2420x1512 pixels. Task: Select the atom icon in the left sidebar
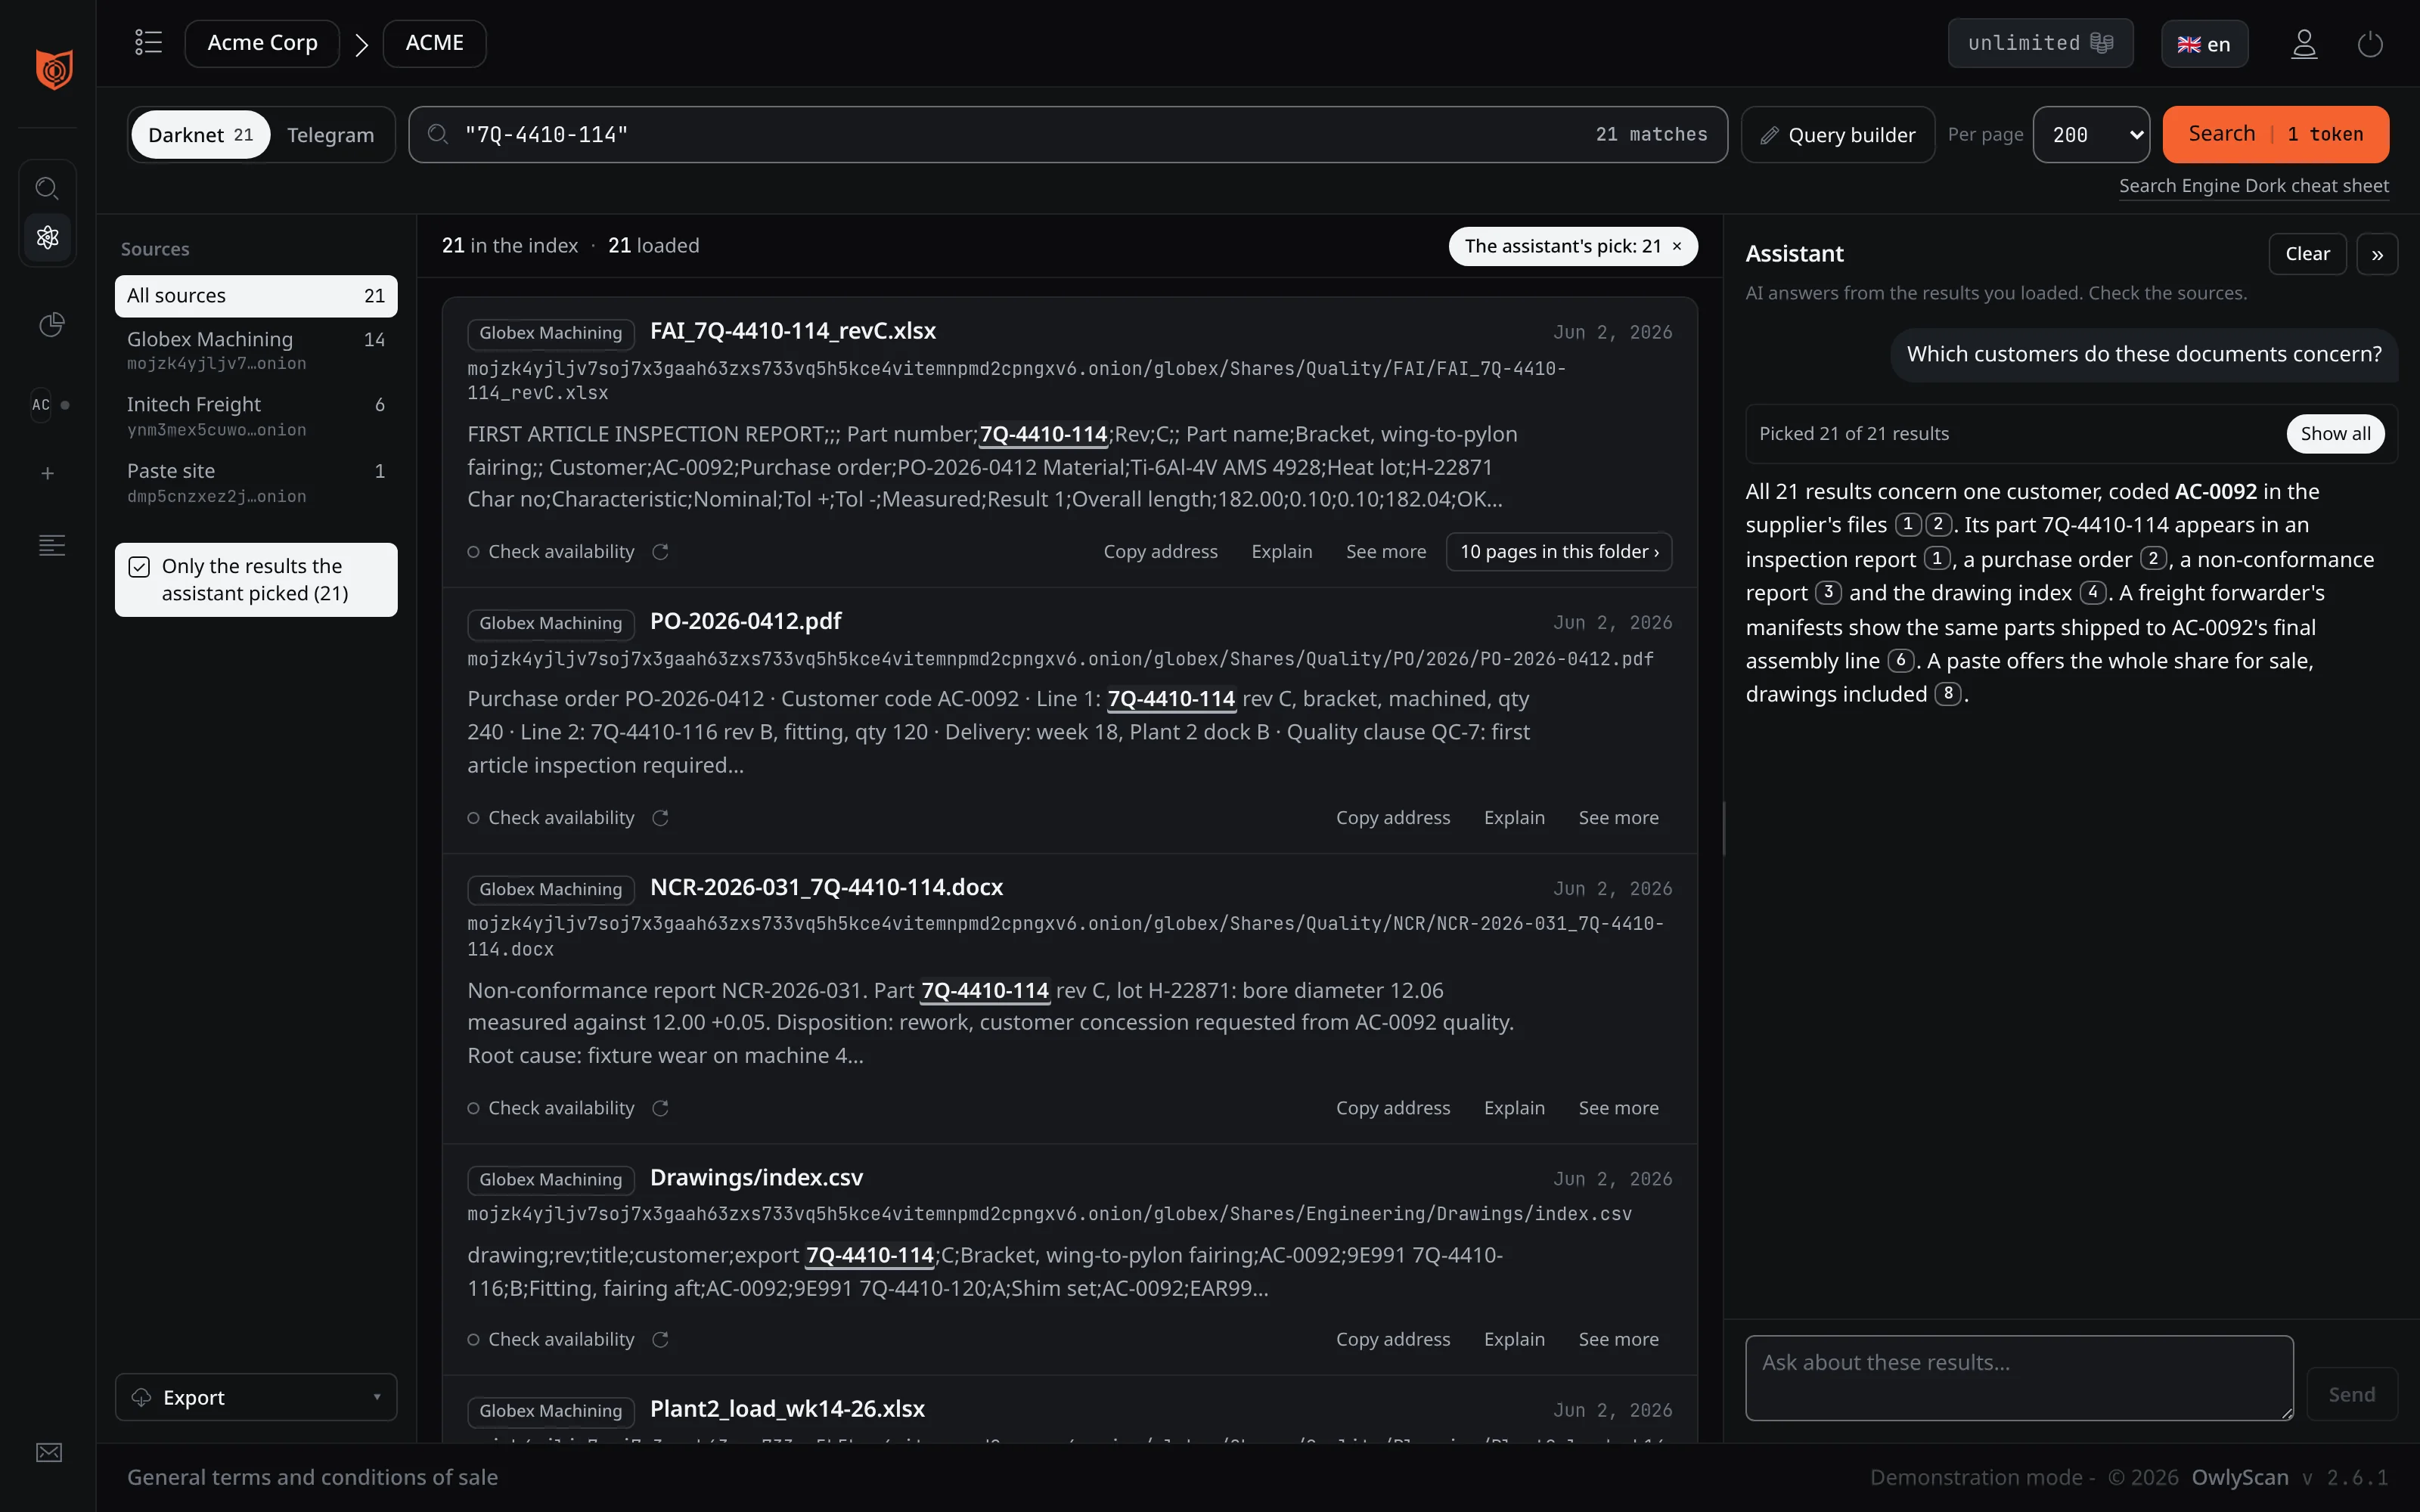tap(47, 237)
